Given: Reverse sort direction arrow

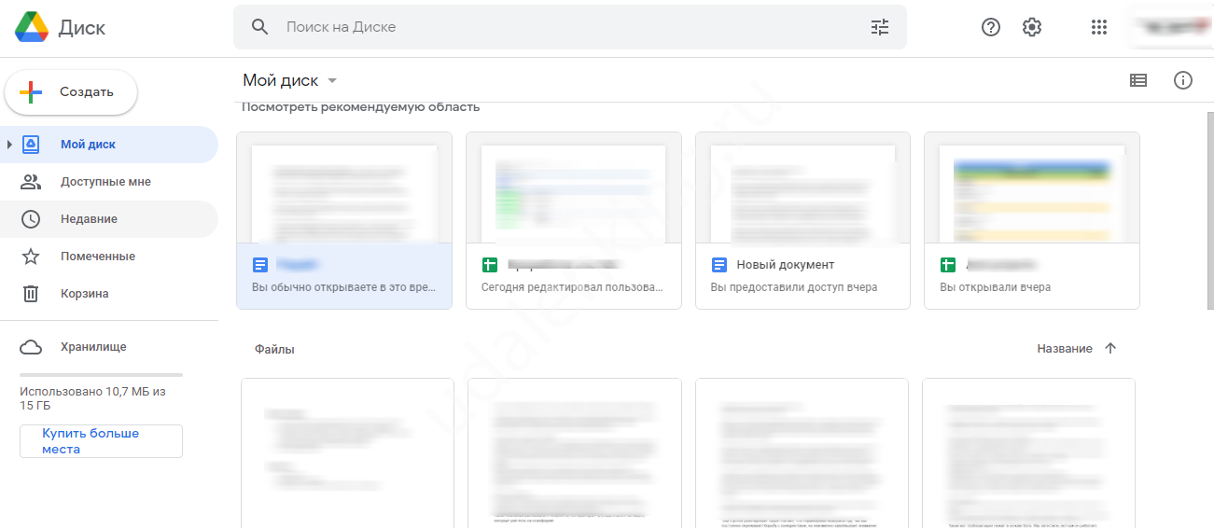Looking at the screenshot, I should (x=1109, y=348).
